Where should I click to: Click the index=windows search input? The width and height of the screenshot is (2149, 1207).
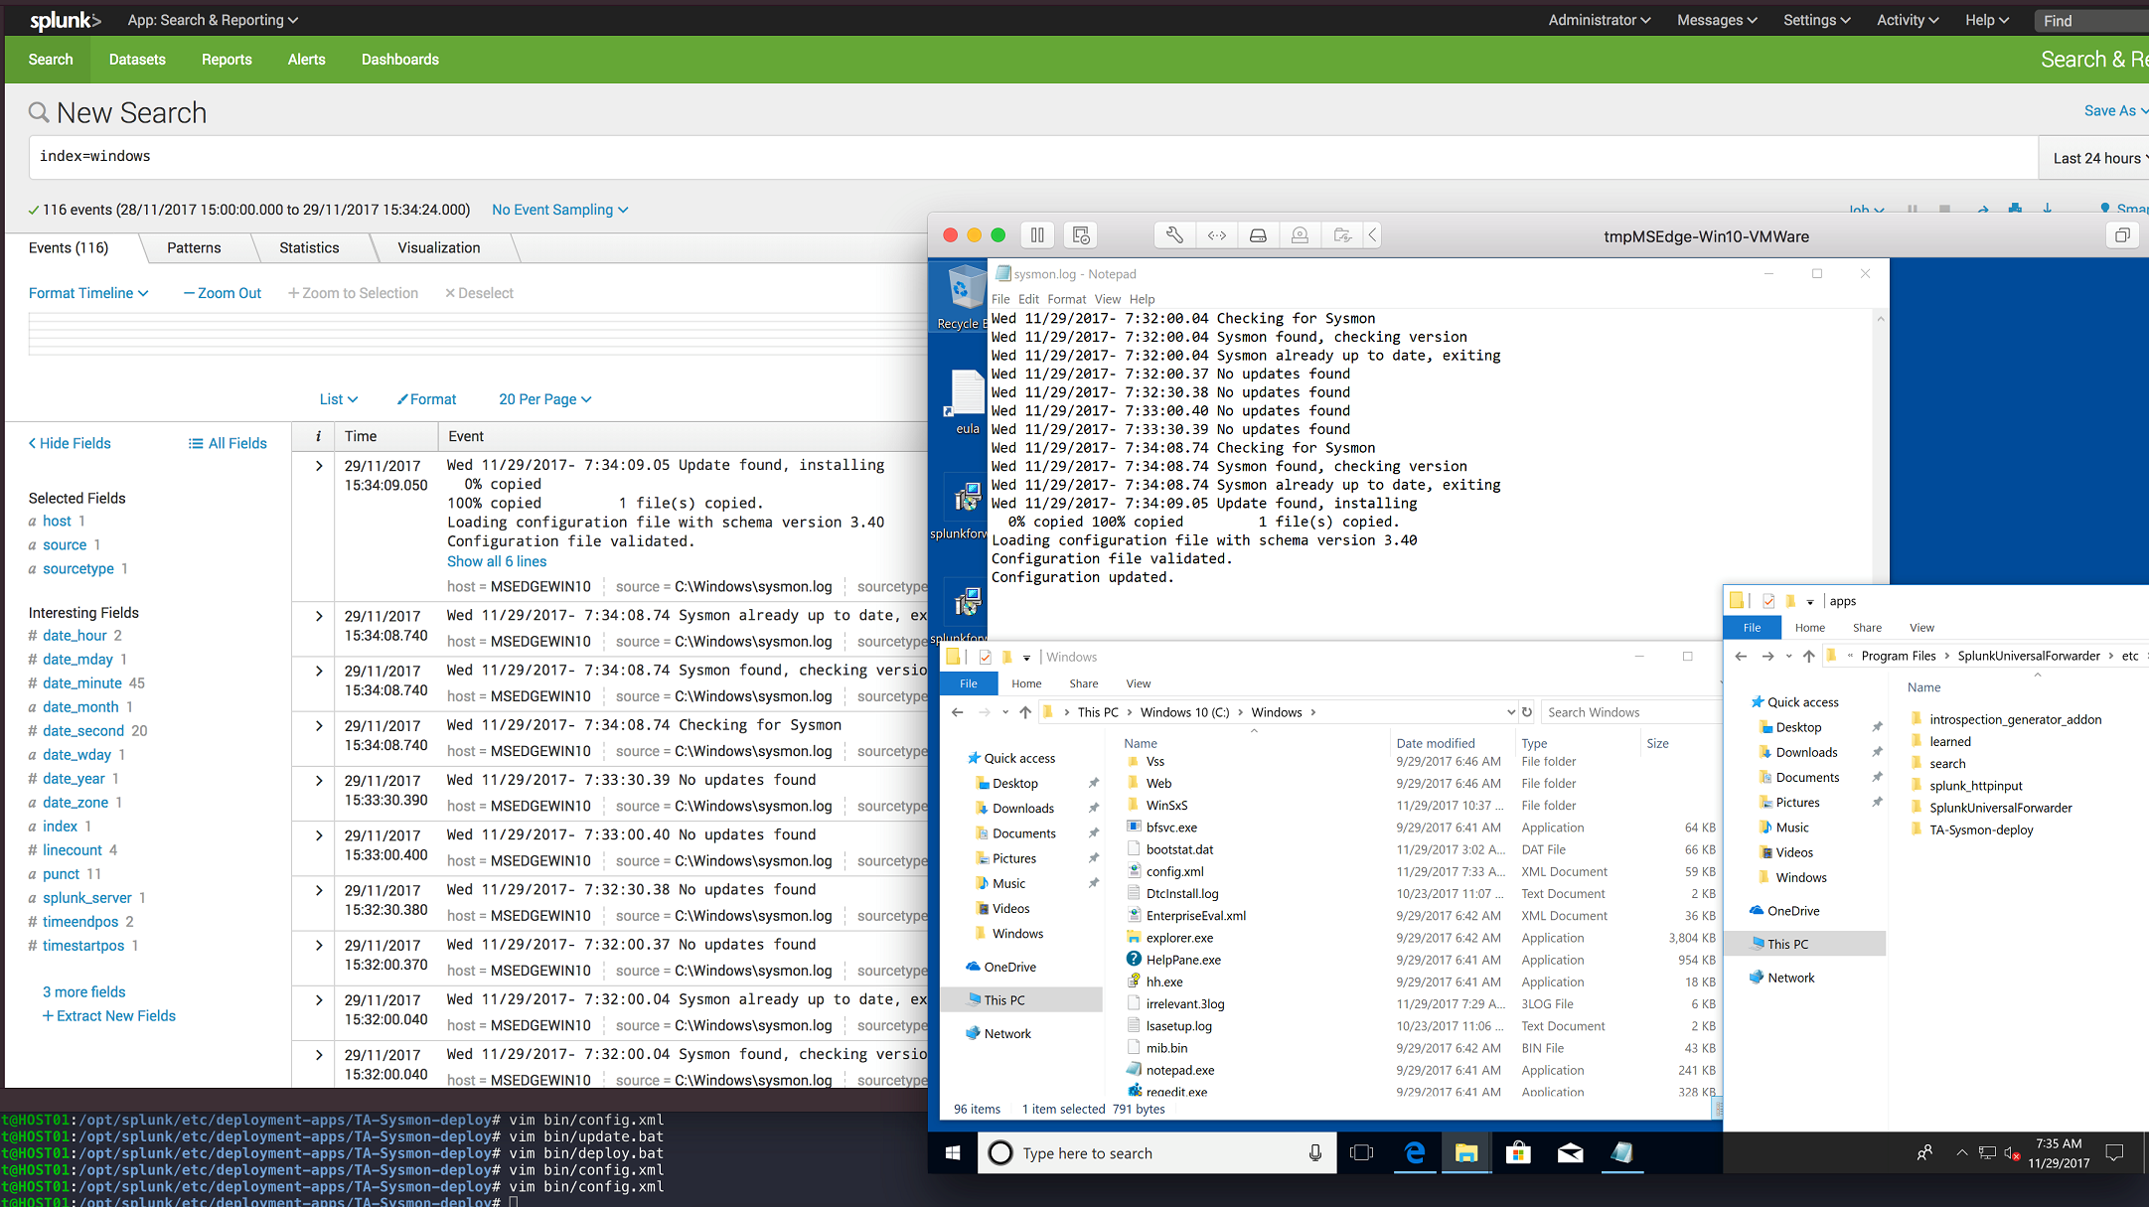coord(1033,158)
